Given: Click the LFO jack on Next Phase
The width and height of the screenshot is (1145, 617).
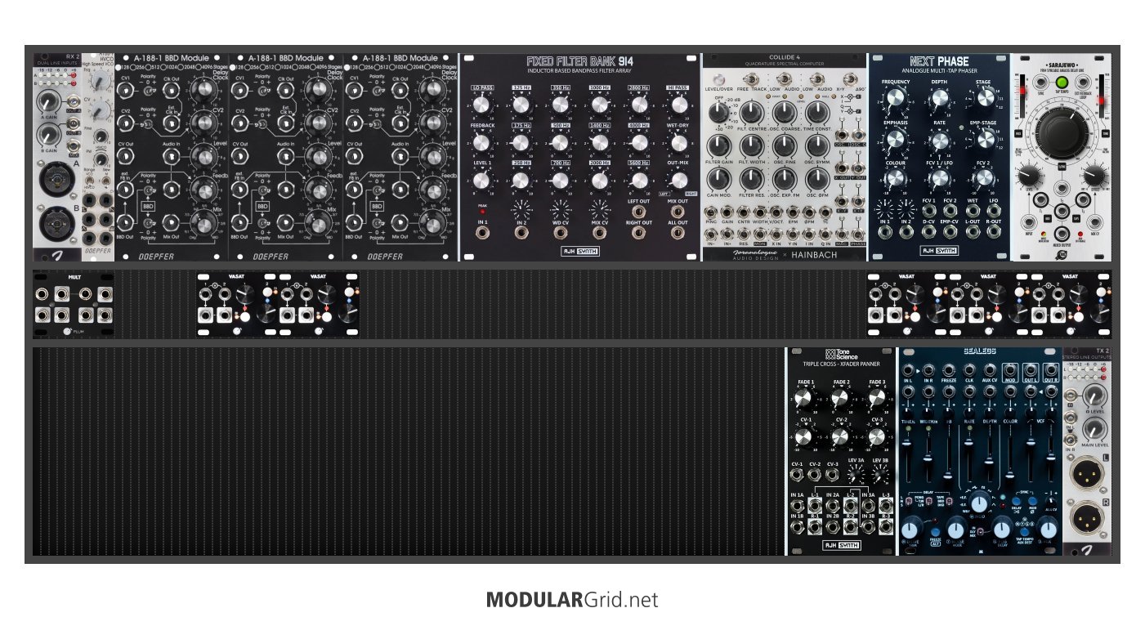Looking at the screenshot, I should point(994,211).
